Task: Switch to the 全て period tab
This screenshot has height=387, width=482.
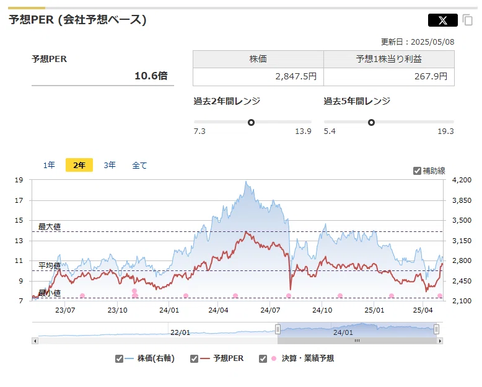Action: [x=139, y=165]
